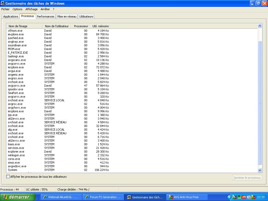Select the alg.exe process
Image resolution: width=268 pixels, height=201 pixels.
point(58,130)
